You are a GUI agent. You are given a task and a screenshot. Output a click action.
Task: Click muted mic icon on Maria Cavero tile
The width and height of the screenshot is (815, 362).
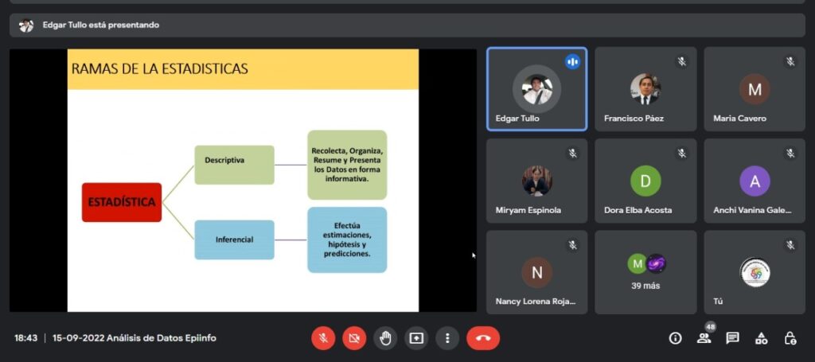coord(790,62)
